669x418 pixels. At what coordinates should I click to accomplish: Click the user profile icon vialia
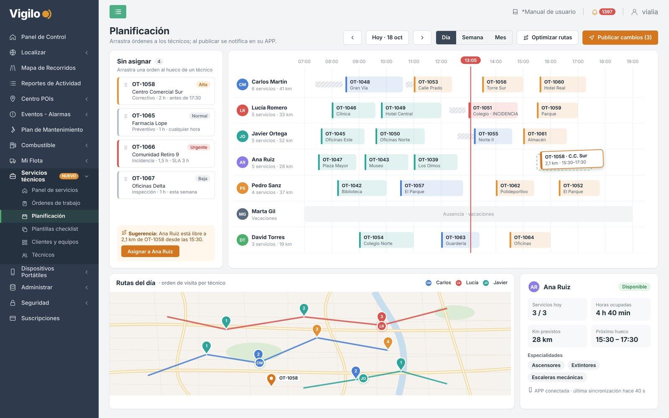[x=634, y=12]
